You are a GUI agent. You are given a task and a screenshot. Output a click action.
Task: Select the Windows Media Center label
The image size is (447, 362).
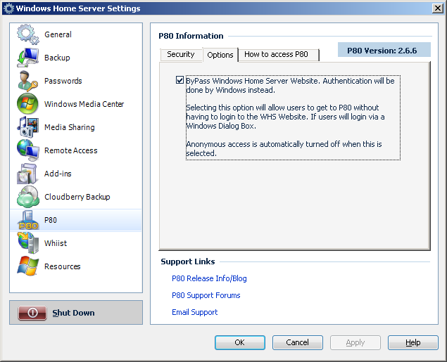pos(84,104)
